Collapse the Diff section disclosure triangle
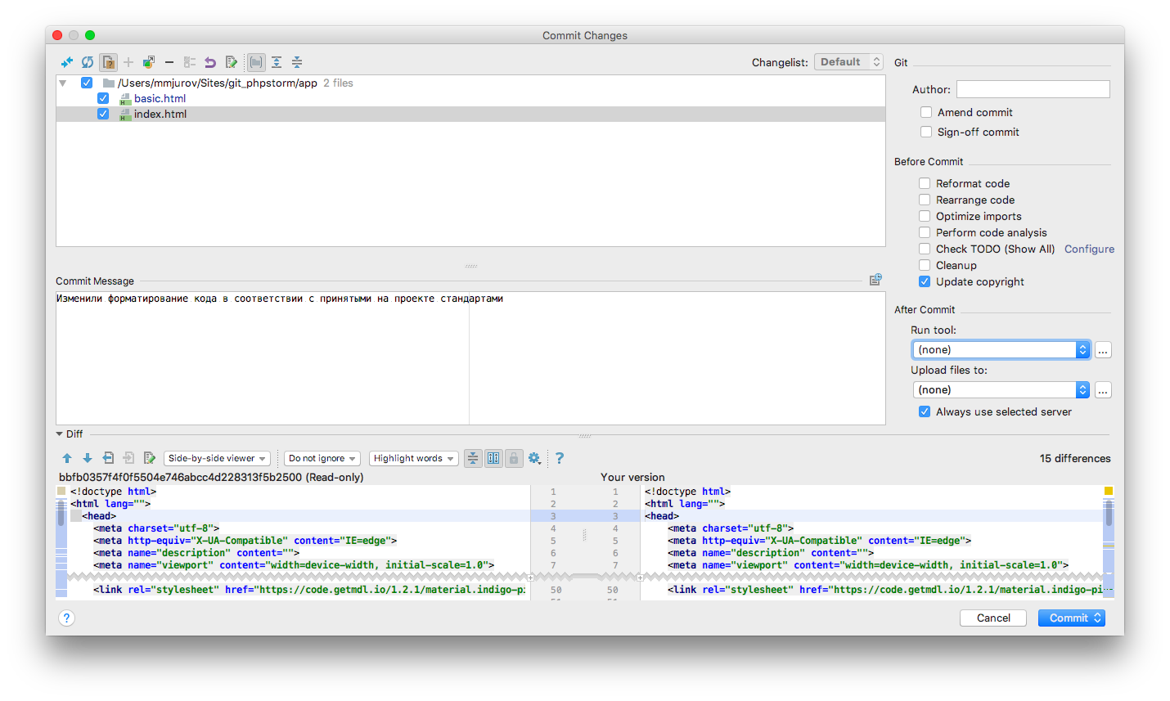 coord(60,434)
